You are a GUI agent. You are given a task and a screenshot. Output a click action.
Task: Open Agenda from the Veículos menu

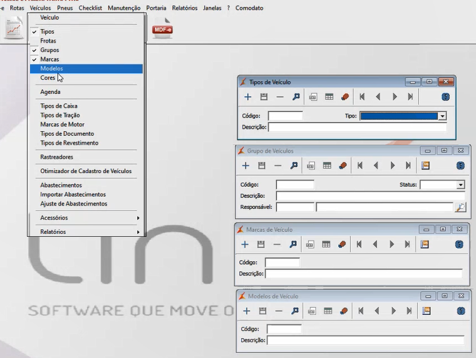click(x=86, y=92)
